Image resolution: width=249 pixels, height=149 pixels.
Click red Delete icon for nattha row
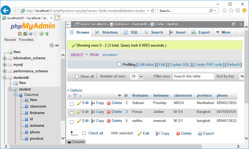coord(109,121)
